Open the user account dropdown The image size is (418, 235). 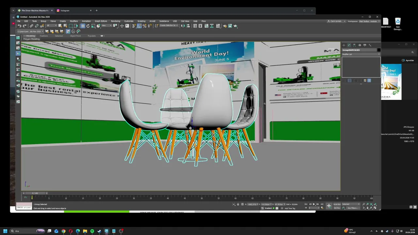(336, 21)
